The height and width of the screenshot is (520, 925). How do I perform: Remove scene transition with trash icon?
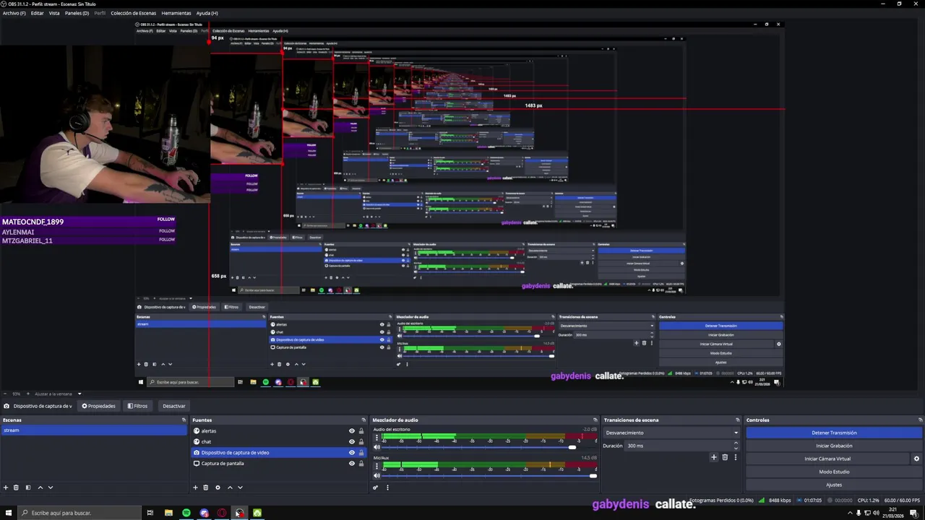[725, 457]
